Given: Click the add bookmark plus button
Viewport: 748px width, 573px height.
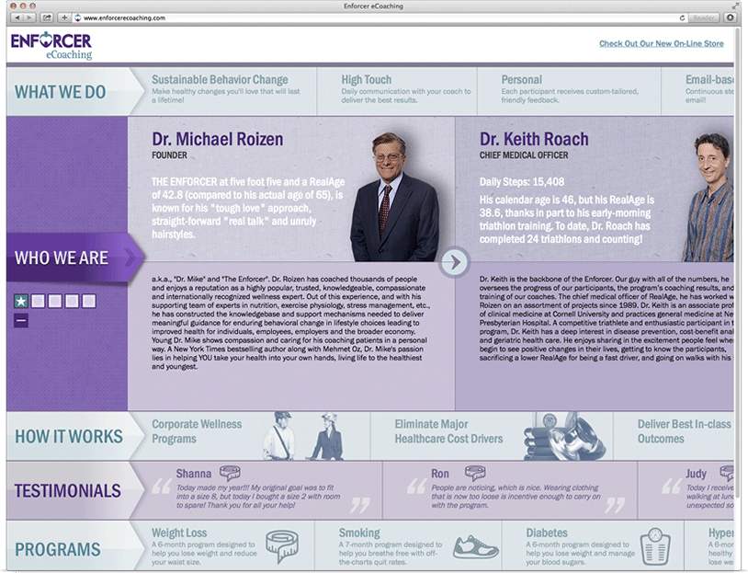Looking at the screenshot, I should (x=64, y=17).
